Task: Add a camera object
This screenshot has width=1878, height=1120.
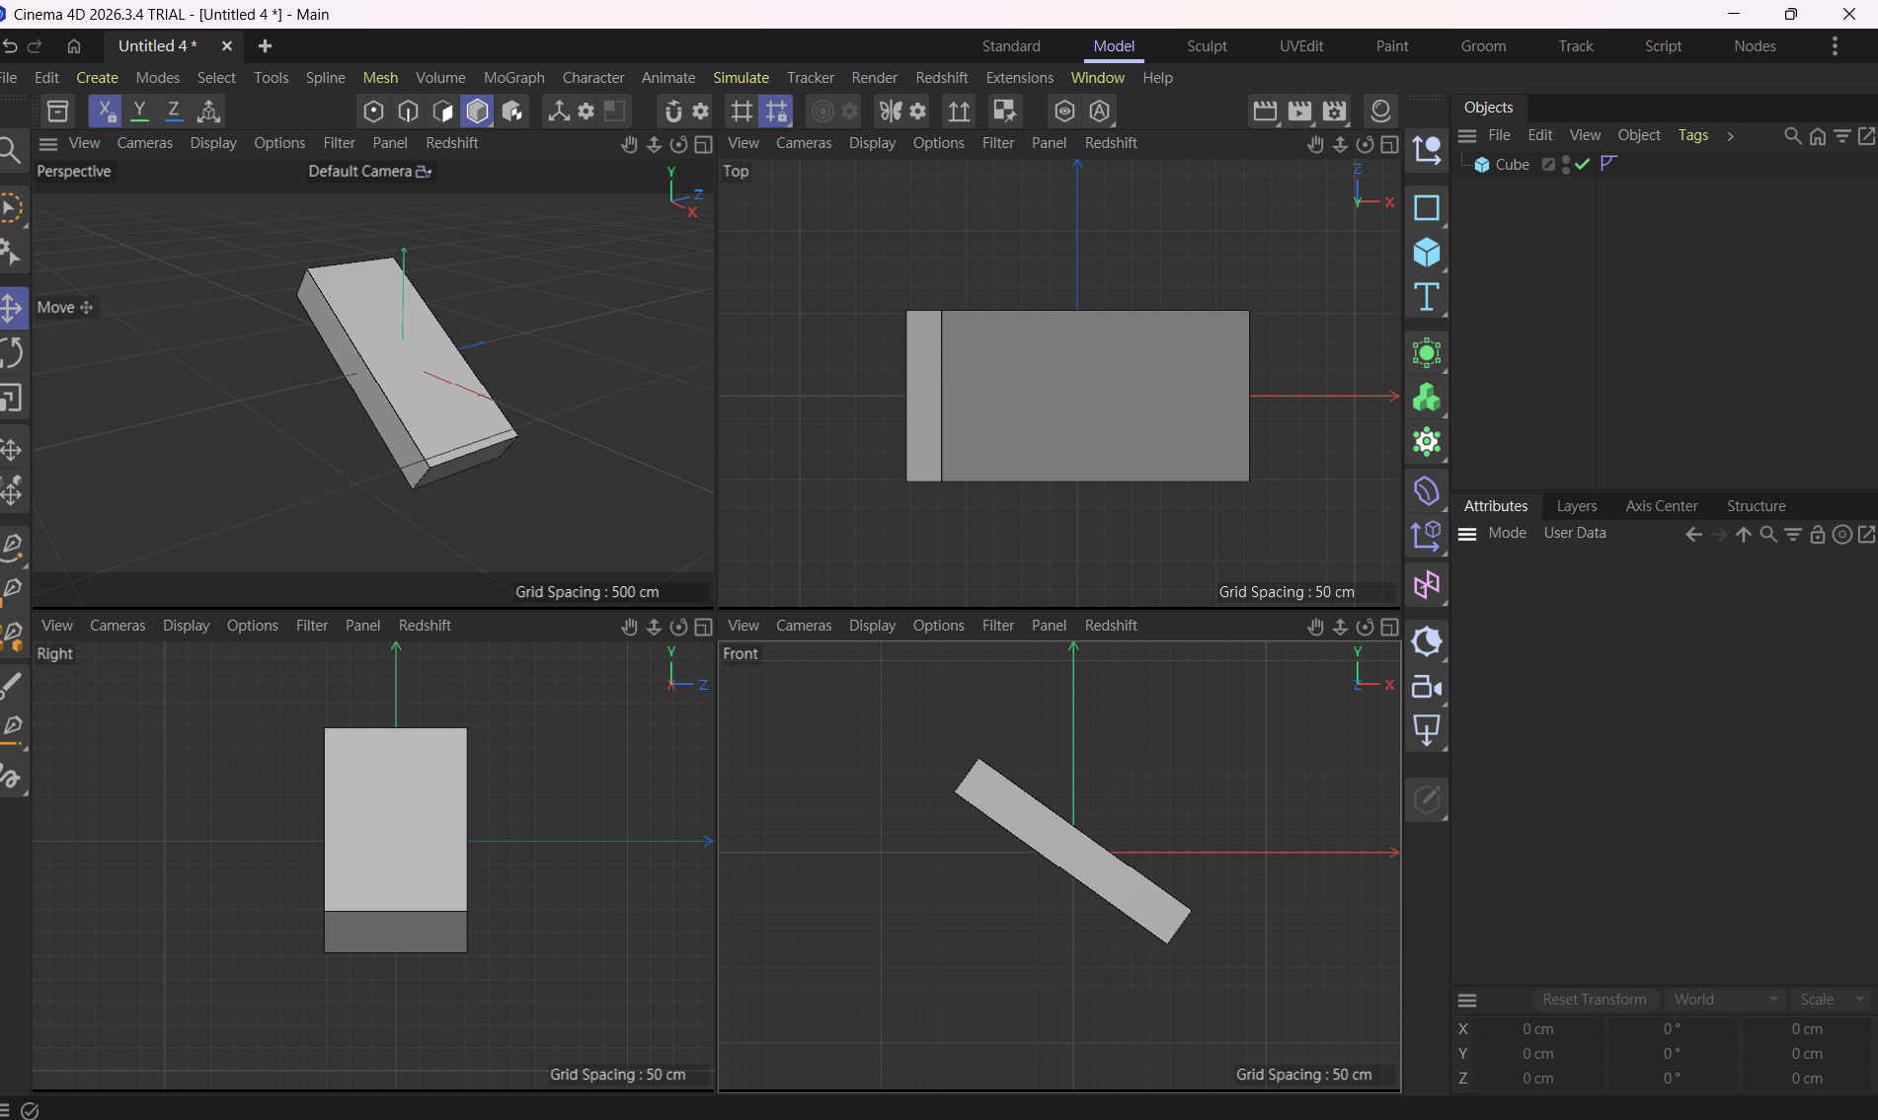Action: tap(1427, 687)
